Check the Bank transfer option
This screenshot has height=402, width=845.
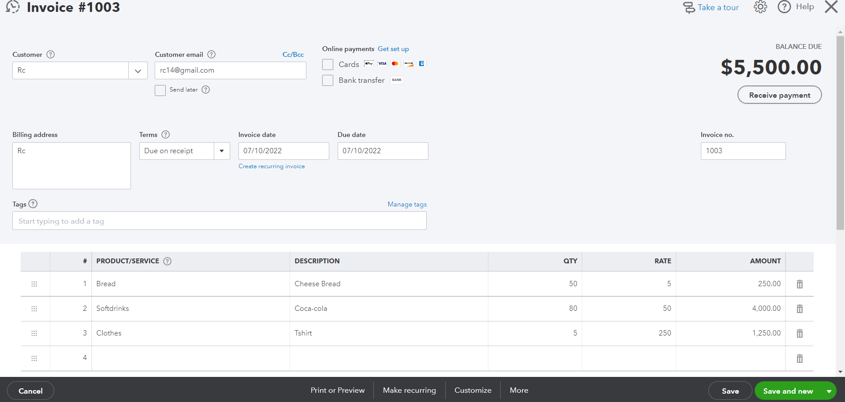328,81
